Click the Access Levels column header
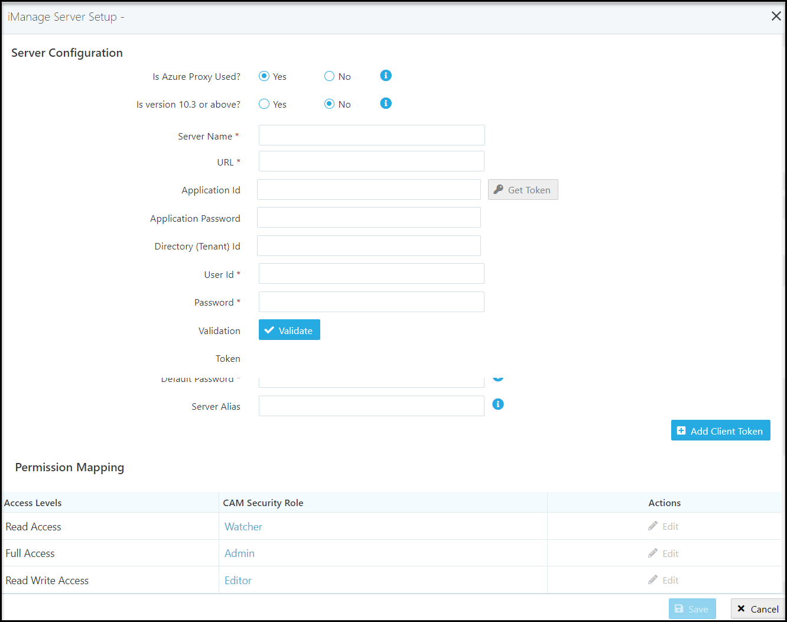 pyautogui.click(x=33, y=503)
